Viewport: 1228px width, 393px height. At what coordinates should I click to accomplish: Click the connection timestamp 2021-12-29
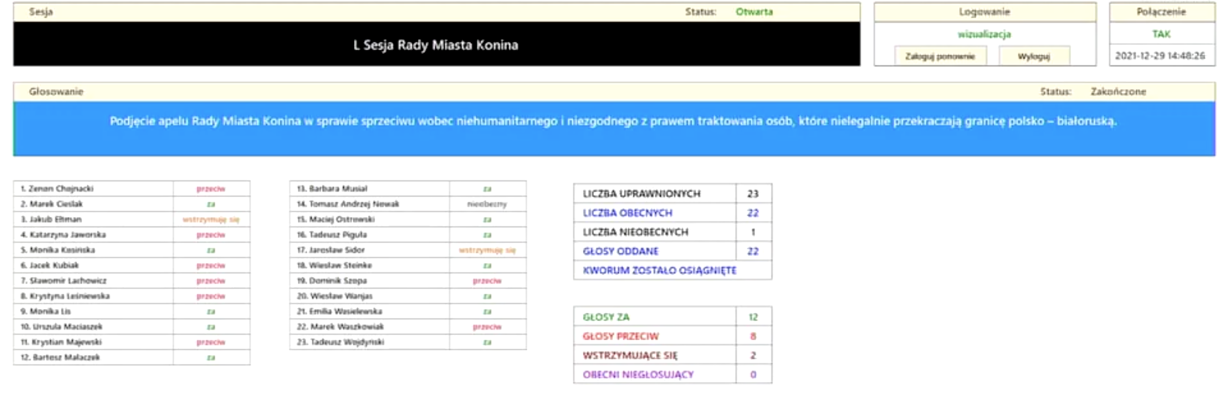coord(1159,56)
